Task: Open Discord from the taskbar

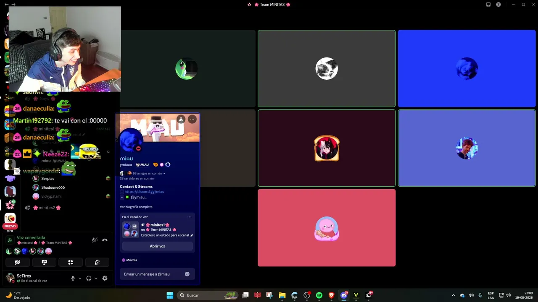Action: pyautogui.click(x=344, y=295)
